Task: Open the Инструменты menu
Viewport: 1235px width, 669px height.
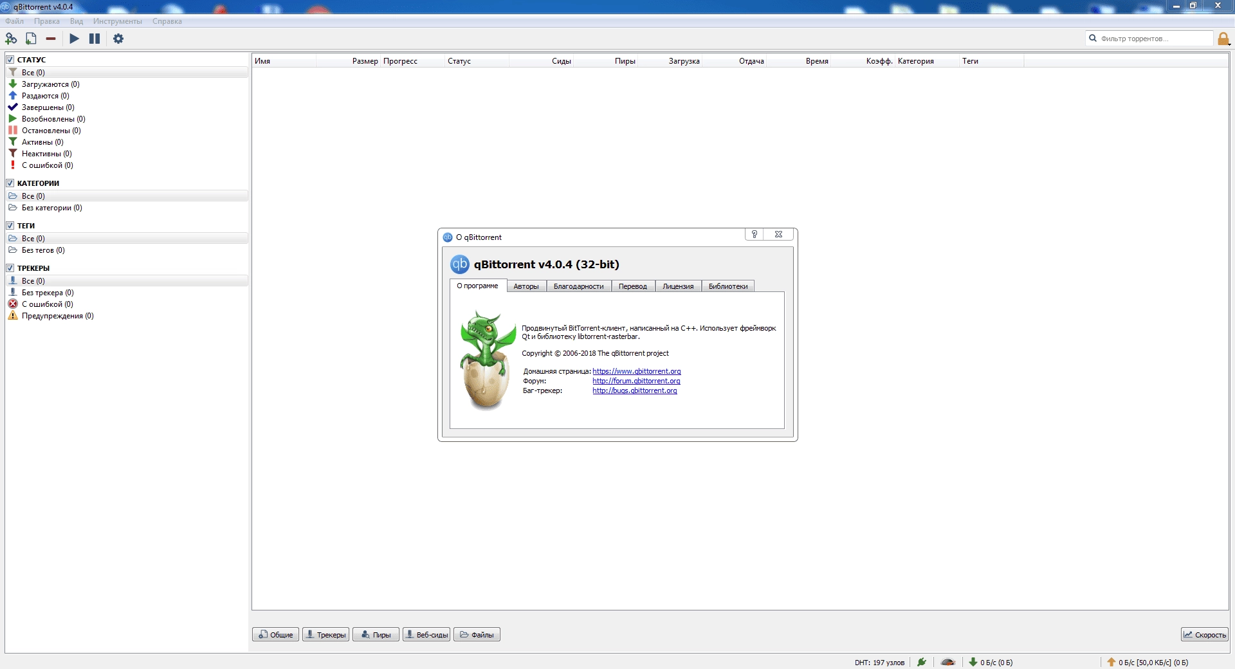Action: (x=118, y=21)
